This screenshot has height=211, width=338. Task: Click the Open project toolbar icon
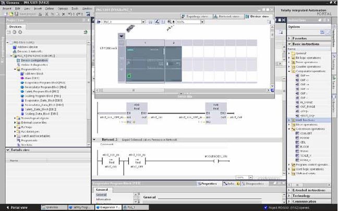tap(11, 14)
